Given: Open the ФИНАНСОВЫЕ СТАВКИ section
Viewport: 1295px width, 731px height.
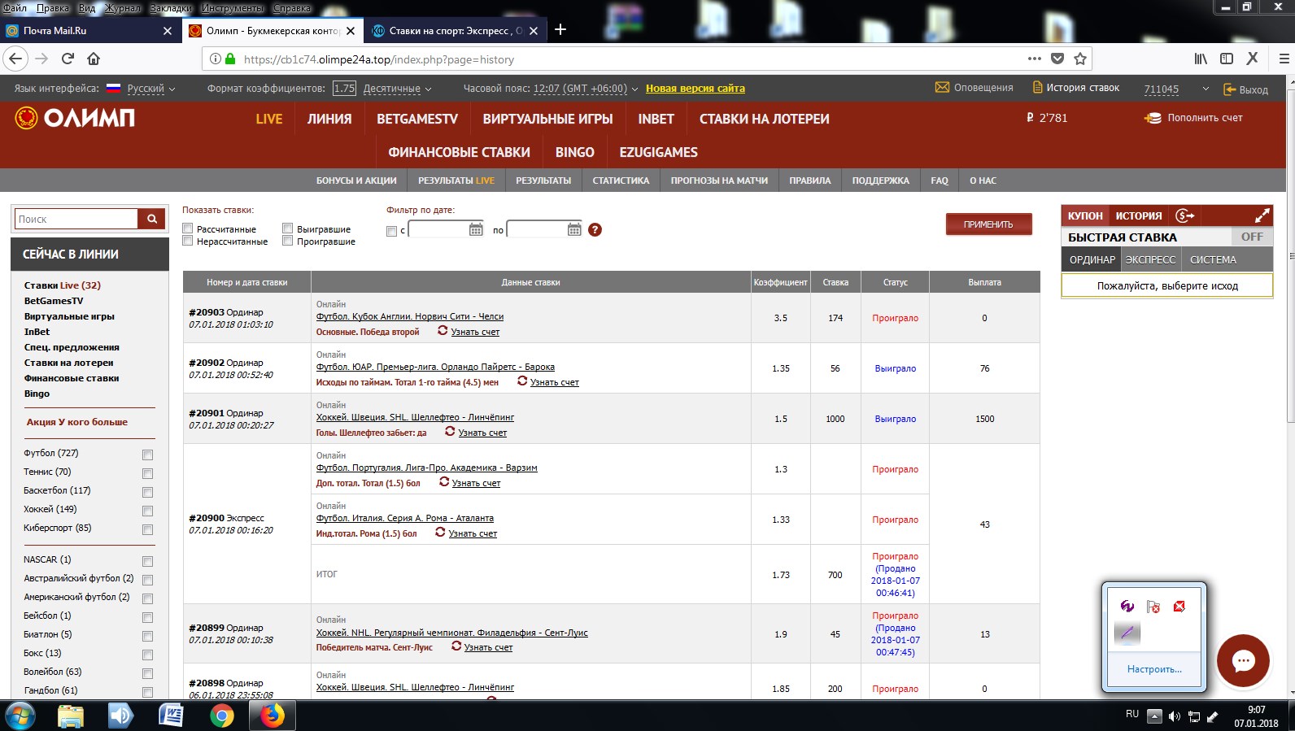Looking at the screenshot, I should pyautogui.click(x=459, y=152).
